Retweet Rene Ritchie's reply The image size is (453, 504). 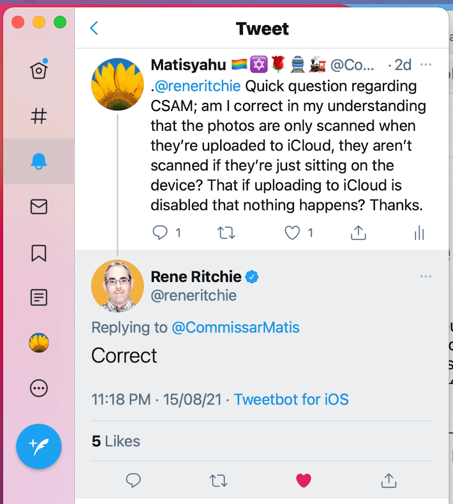point(218,480)
